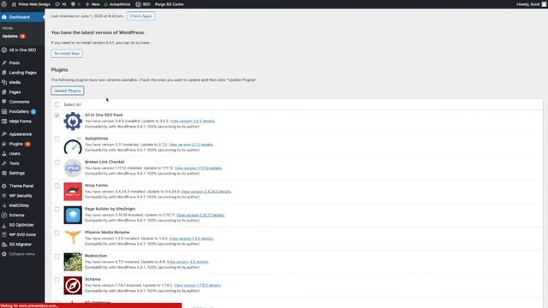Click Purge SG Cache in admin bar
Image resolution: width=548 pixels, height=308 pixels.
[x=170, y=4]
